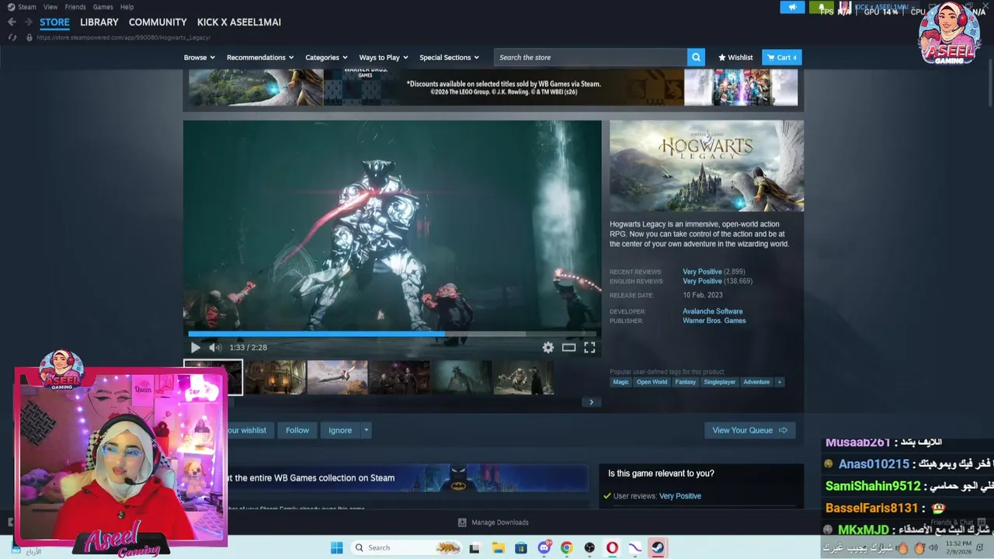Screen dimensions: 994x559
Task: Open Discord from the taskbar
Action: [544, 548]
